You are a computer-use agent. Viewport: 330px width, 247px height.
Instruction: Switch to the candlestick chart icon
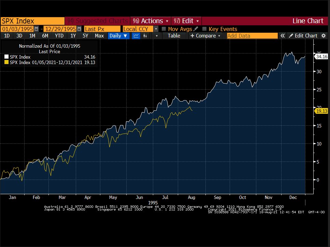[144, 36]
